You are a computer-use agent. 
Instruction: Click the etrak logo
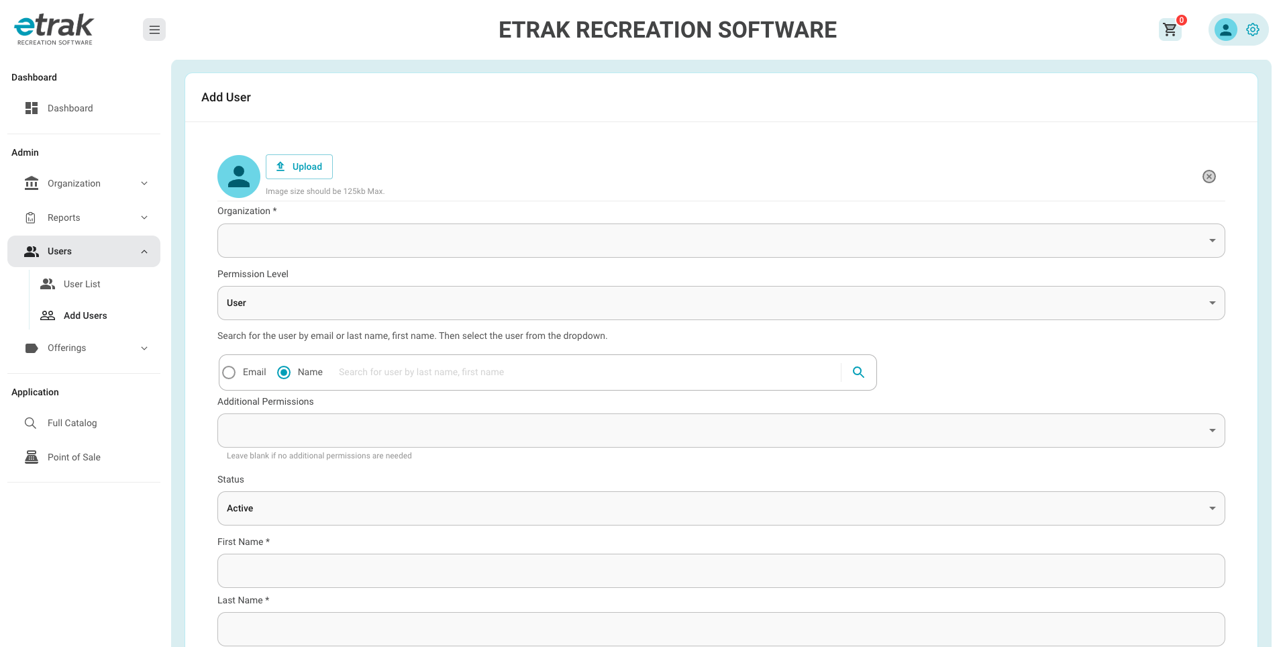(54, 30)
